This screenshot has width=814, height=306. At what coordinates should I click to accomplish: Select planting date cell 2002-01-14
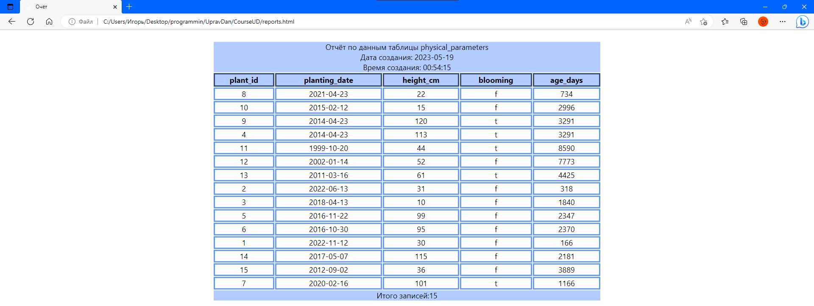coord(329,161)
